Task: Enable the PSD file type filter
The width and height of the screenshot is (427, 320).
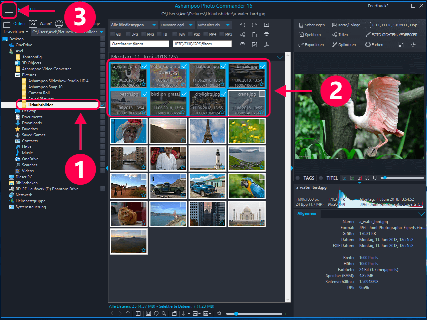Action: coord(190,34)
